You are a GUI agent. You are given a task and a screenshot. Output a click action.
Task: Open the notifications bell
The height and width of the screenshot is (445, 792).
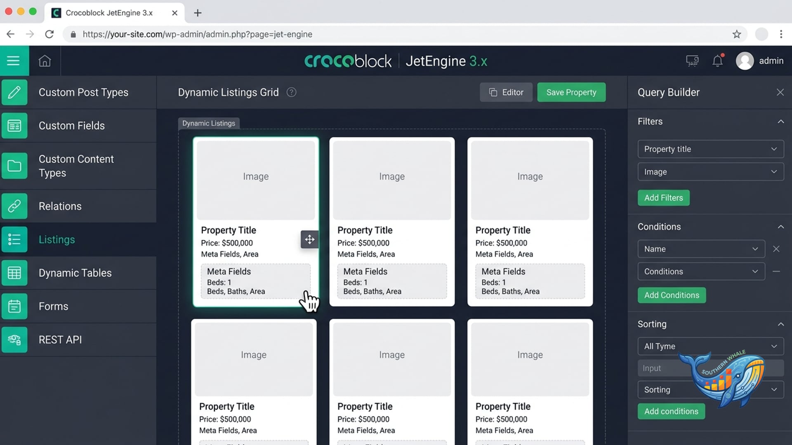[x=718, y=61]
